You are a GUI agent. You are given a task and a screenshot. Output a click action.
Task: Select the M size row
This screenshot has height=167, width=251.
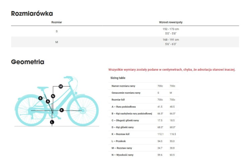click(125, 42)
